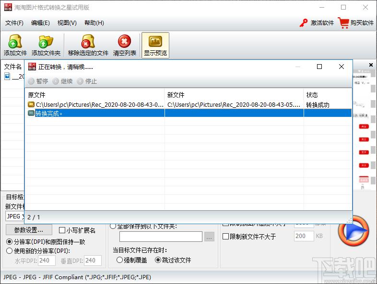Select the force overwrite (强制覆盖) option

119,260
